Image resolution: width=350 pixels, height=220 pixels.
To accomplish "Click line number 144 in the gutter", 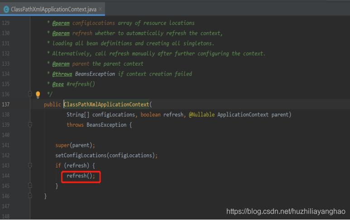I will pos(6,176).
